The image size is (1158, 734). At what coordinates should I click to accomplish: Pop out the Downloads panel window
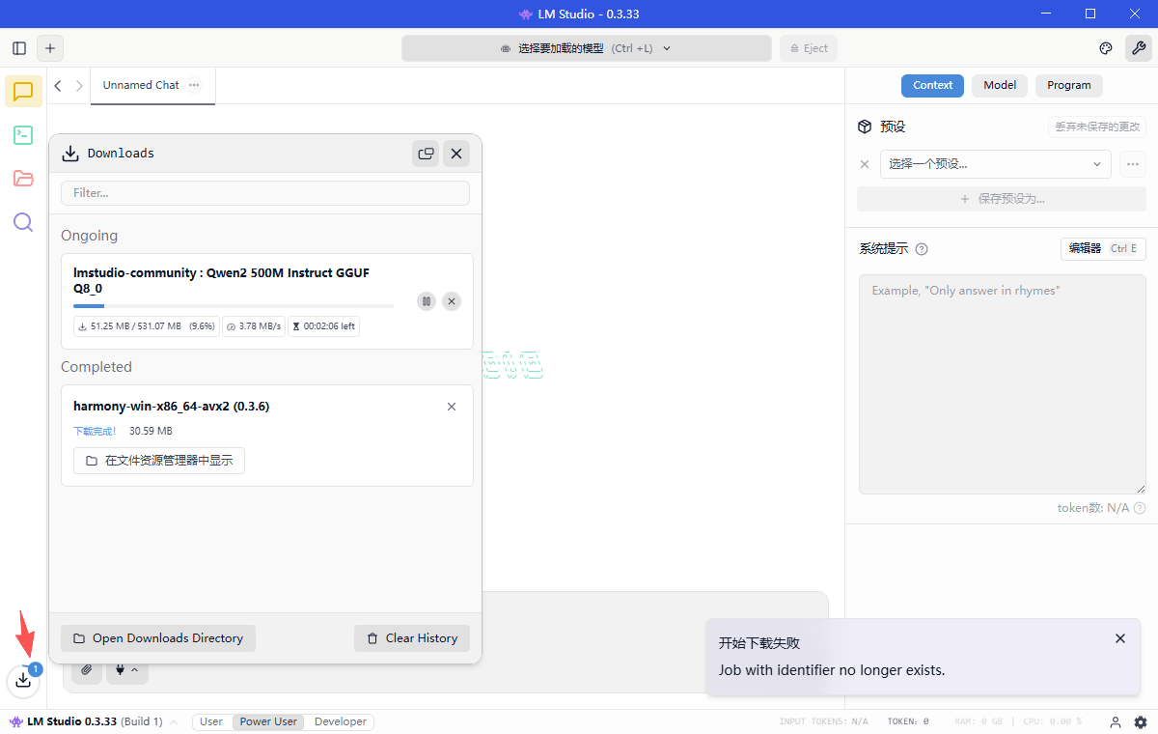(x=426, y=154)
